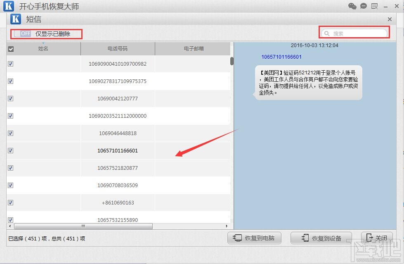This screenshot has height=264, width=404.
Task: Click the 电话号码 column header
Action: [x=117, y=48]
